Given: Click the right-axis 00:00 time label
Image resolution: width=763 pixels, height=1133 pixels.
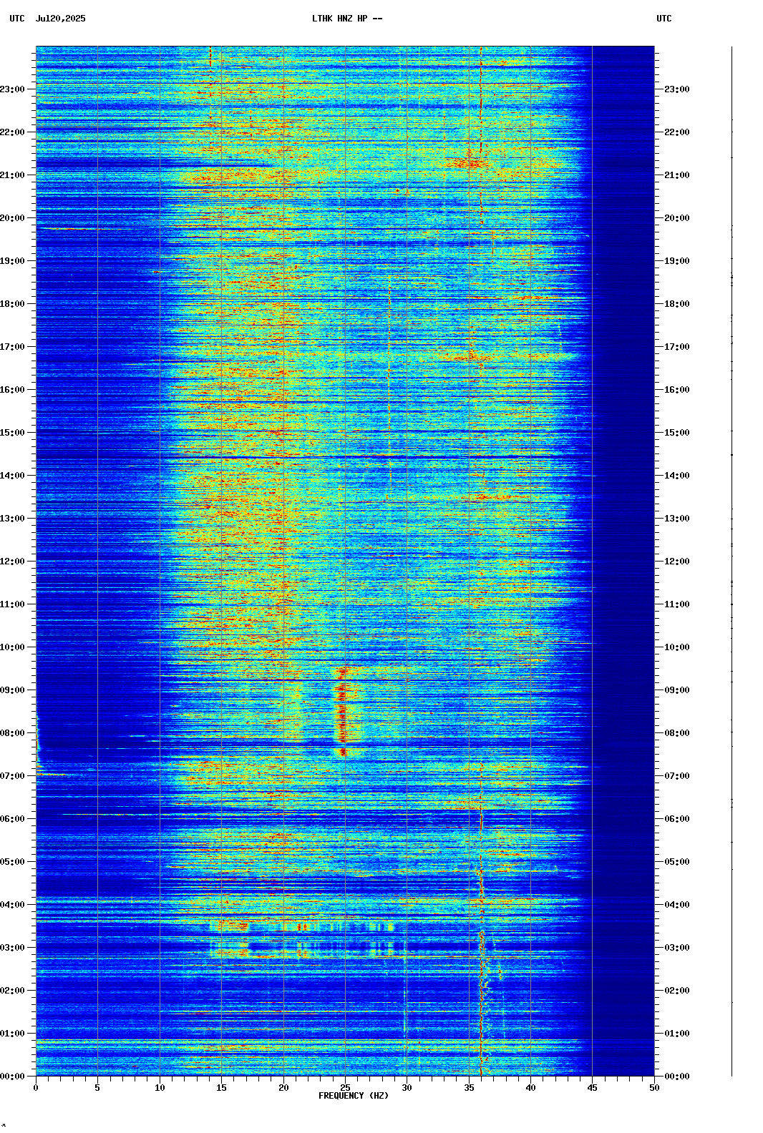Looking at the screenshot, I should [x=677, y=1076].
